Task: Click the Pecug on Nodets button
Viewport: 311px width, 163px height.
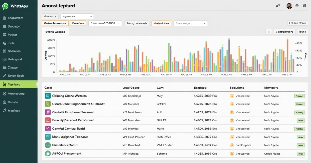Action: point(137,23)
